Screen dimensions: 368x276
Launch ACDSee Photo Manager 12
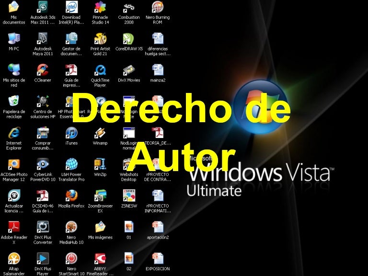(x=14, y=164)
